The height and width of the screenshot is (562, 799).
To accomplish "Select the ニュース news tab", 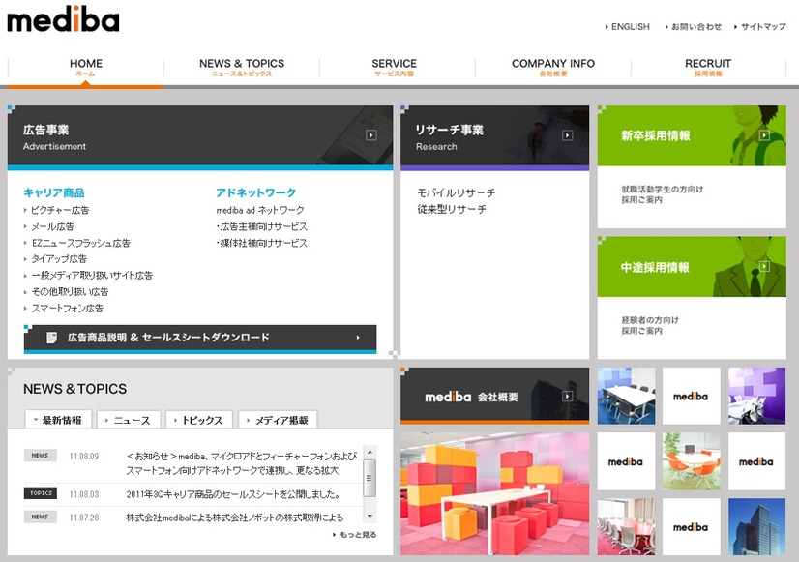I will coord(129,420).
